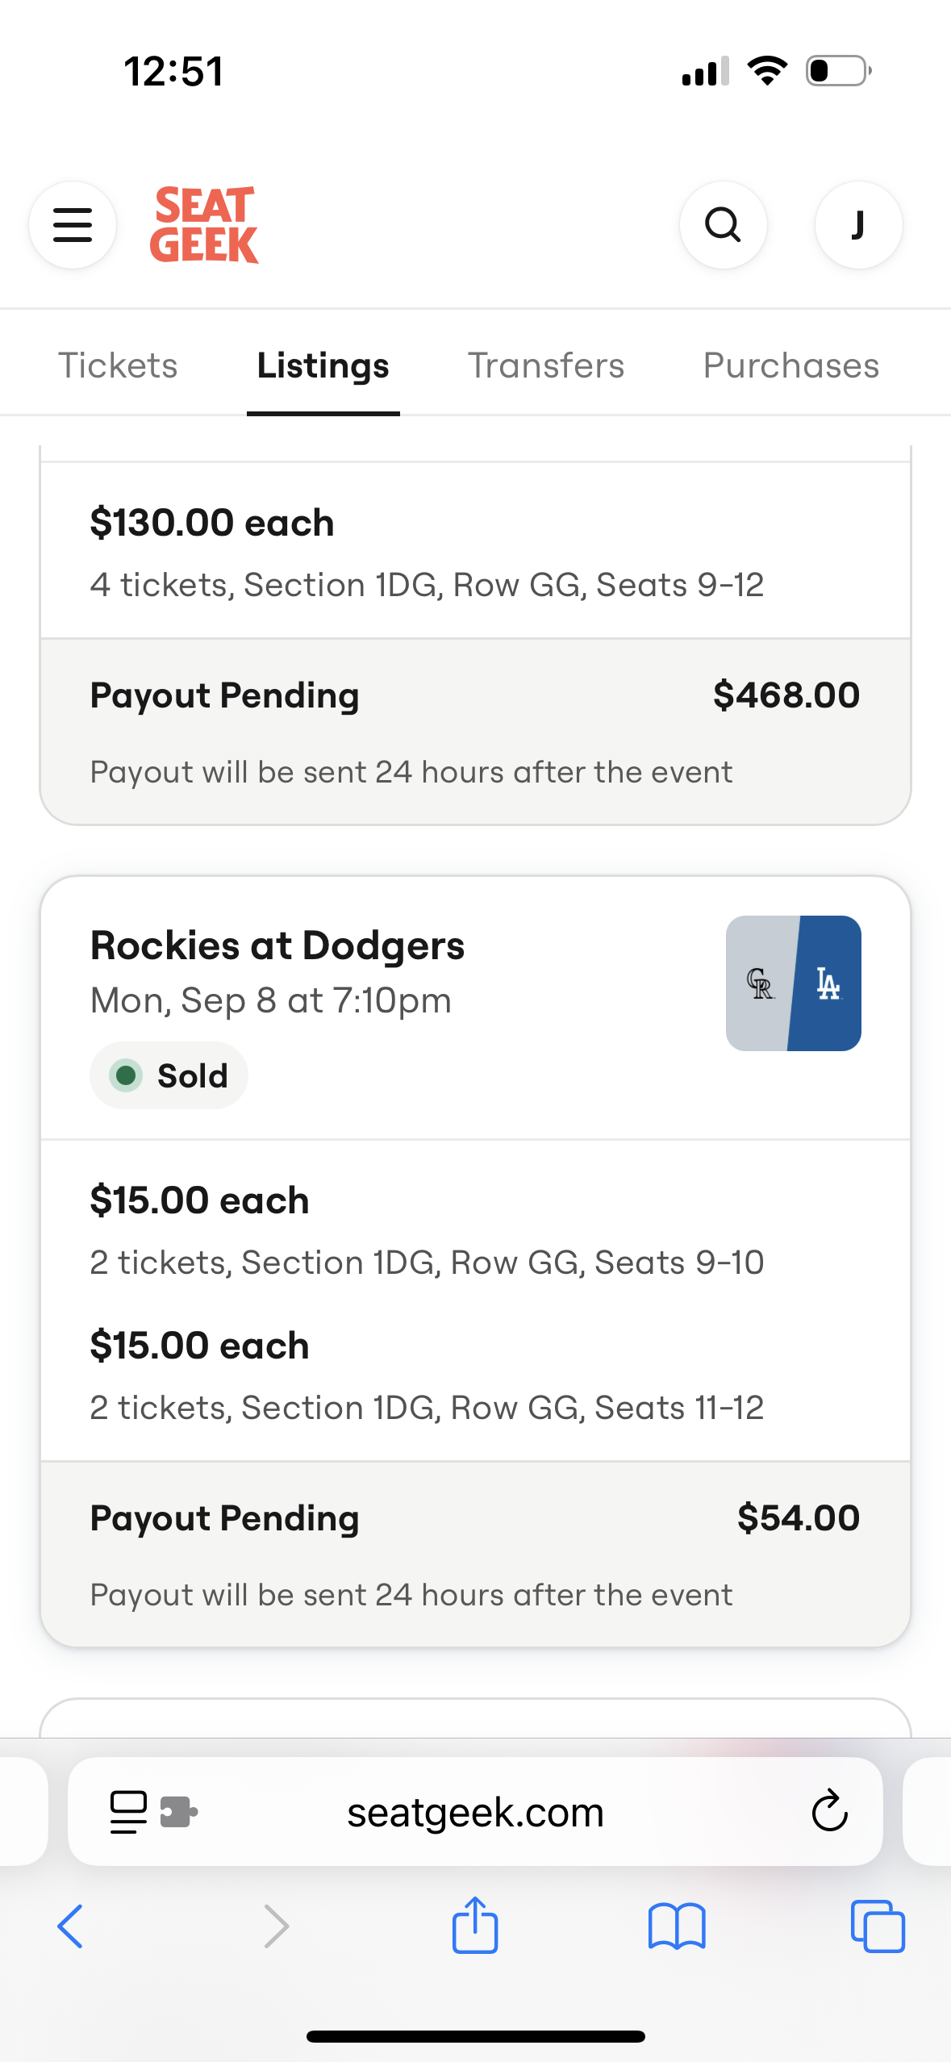Viewport: 951px width, 2062px height.
Task: Tap the Safari extensions puzzle icon
Action: [179, 1812]
